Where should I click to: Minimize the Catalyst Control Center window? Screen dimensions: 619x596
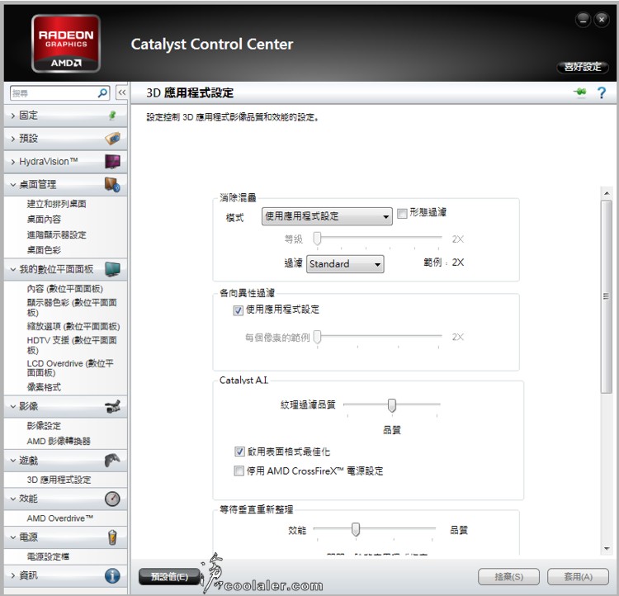(583, 19)
